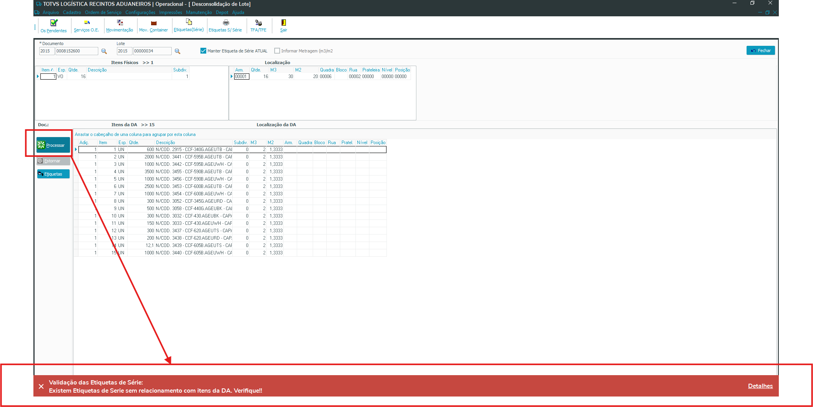Open the Ordem de Serviço menu
This screenshot has height=407, width=813.
click(x=103, y=12)
